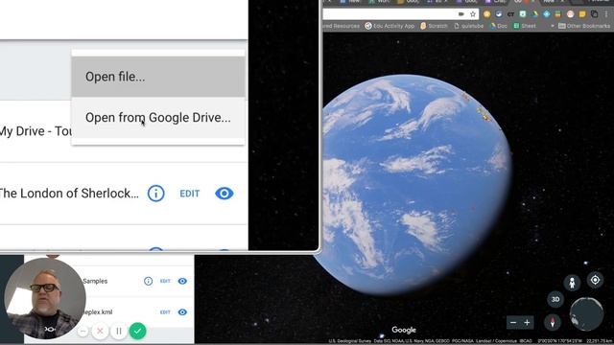This screenshot has height=345, width=614.
Task: Minimize the recorder controls with the minus button
Action: (83, 332)
